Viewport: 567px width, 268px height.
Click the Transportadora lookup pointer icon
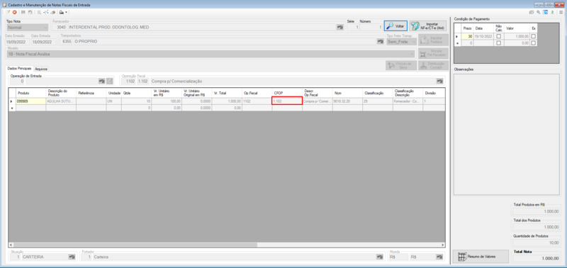pos(380,42)
